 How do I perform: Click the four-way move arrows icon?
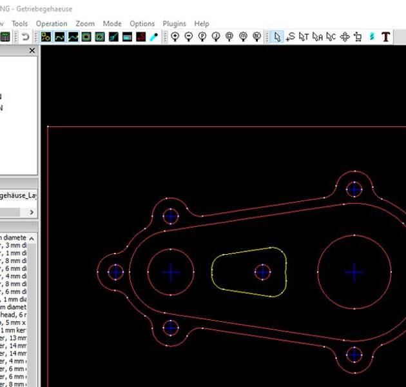pos(344,37)
